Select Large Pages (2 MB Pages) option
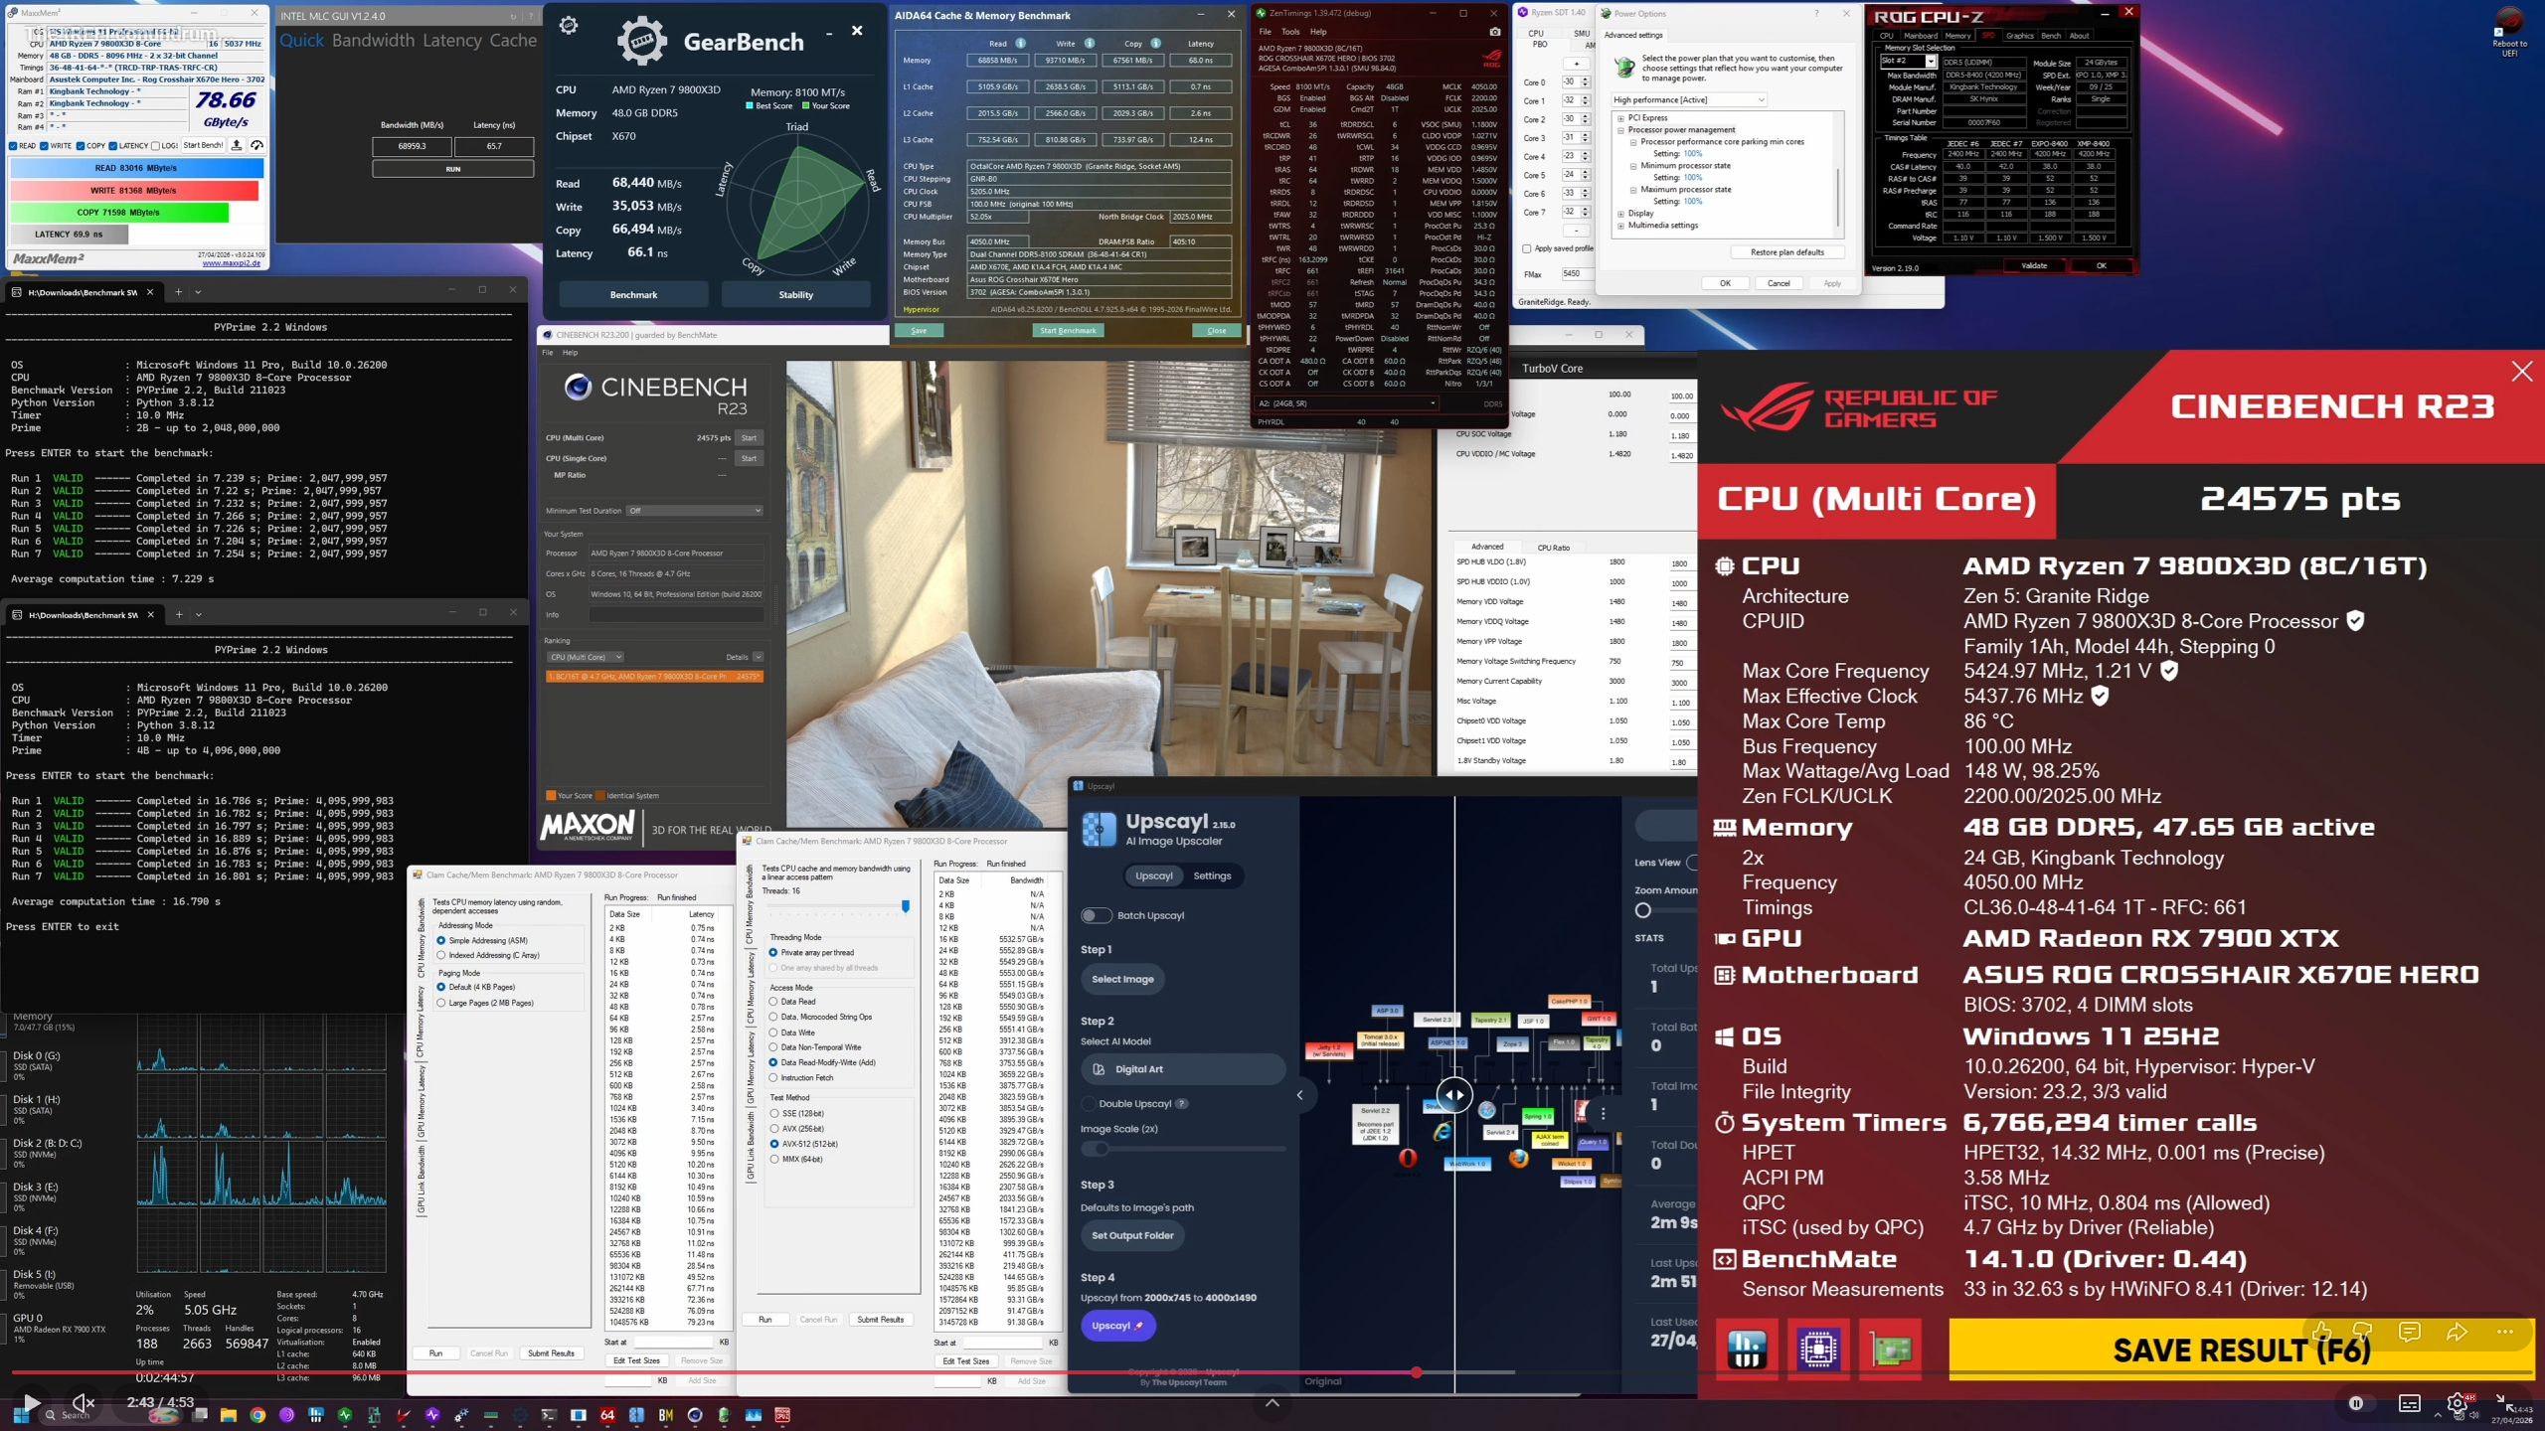Image resolution: width=2545 pixels, height=1431 pixels. (x=441, y=1003)
